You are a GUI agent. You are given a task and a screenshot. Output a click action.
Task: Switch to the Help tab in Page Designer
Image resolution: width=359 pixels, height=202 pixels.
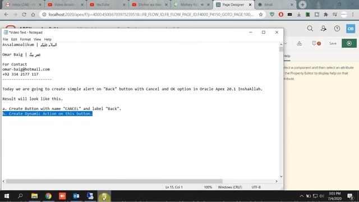[x=287, y=56]
